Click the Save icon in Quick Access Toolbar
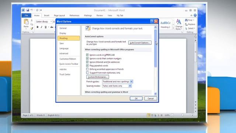 click(x=28, y=10)
